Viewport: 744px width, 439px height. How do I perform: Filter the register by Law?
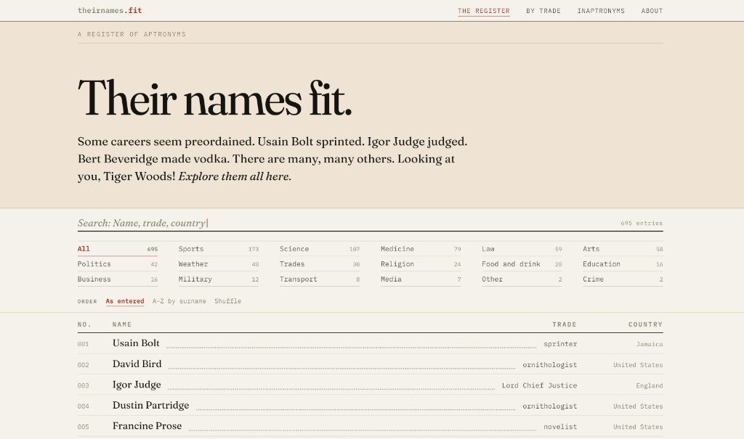pyautogui.click(x=522, y=249)
